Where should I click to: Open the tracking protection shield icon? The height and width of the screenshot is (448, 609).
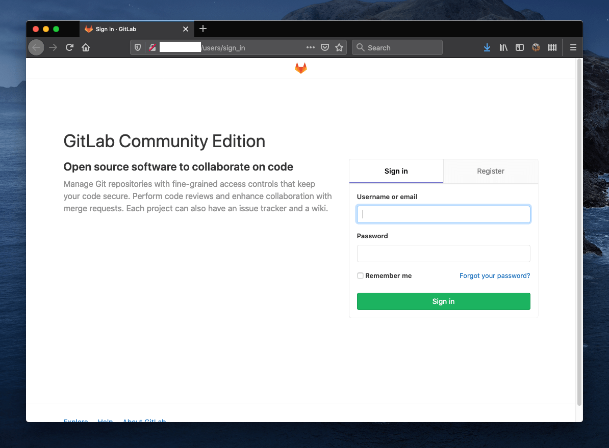click(138, 48)
